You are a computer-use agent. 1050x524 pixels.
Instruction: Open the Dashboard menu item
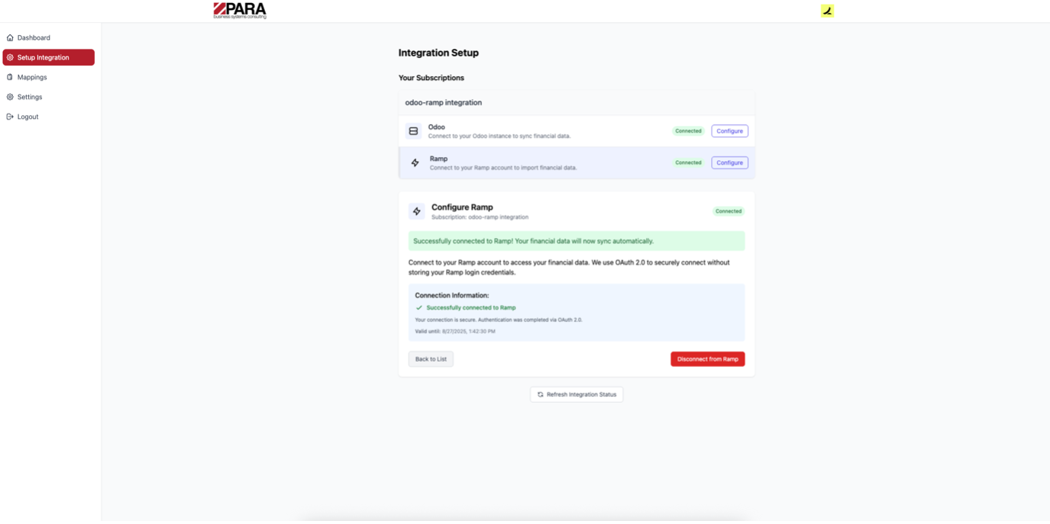click(48, 37)
